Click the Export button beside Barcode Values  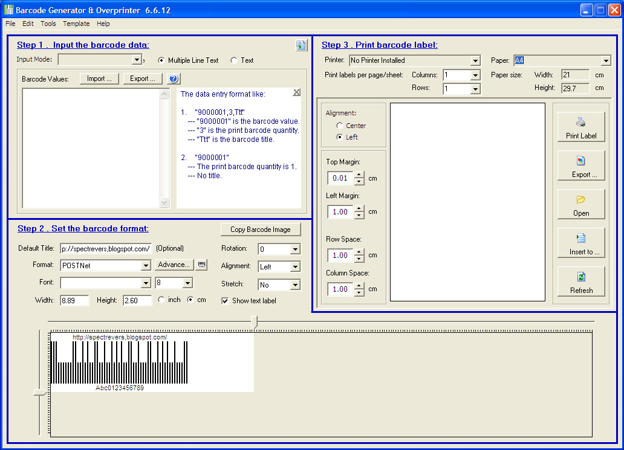point(143,79)
